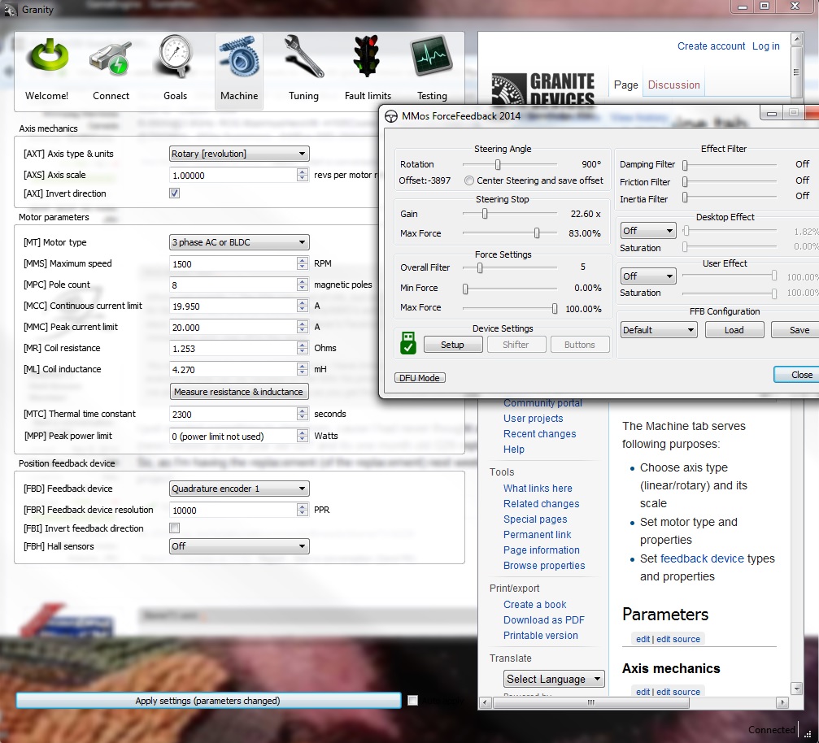
Task: Click the Setup button
Action: (453, 345)
